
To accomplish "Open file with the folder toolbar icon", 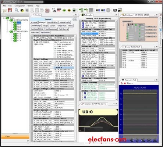I will (5, 10).
